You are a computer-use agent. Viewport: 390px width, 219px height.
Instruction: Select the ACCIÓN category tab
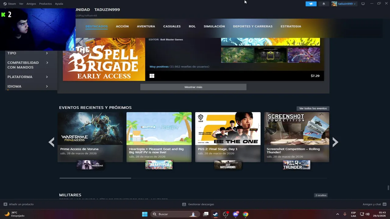[x=122, y=26]
